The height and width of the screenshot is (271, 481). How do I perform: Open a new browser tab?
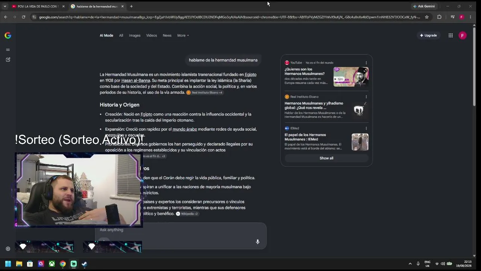131,6
